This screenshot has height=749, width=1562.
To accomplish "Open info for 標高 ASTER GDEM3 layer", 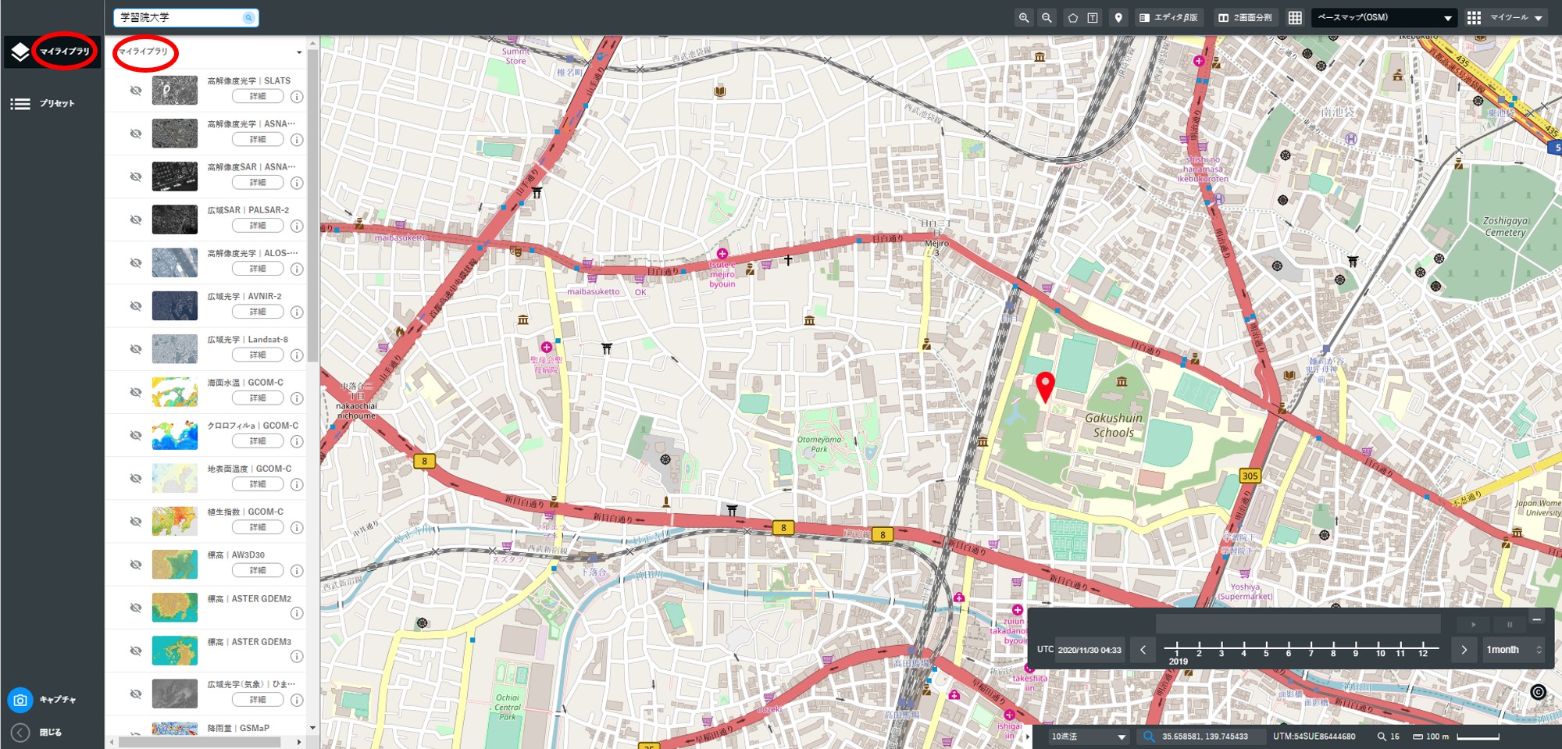I will [297, 657].
